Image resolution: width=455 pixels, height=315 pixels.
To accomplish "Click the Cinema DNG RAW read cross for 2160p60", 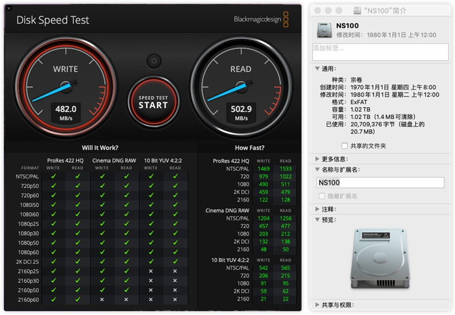I will pyautogui.click(x=126, y=300).
